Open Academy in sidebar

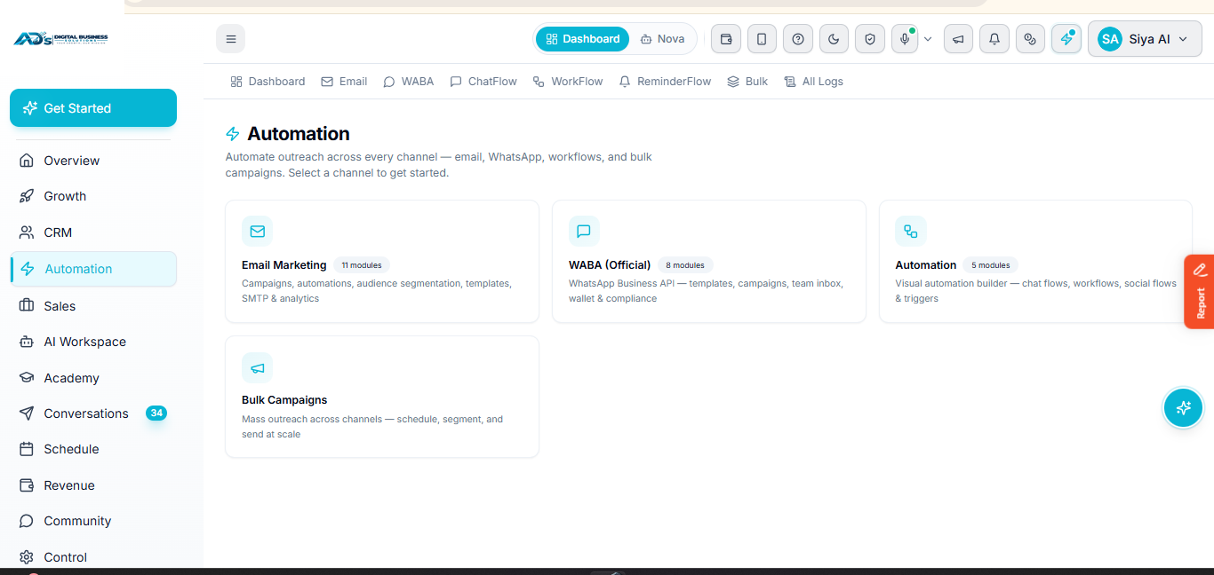[93, 378]
